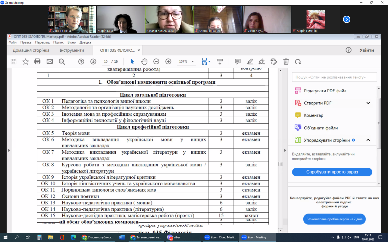Send file by email envelope icon
The image size is (388, 242).
click(50, 62)
